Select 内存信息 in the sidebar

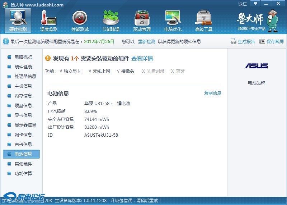[23, 96]
